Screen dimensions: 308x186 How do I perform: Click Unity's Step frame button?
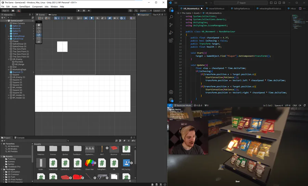tap(89, 11)
